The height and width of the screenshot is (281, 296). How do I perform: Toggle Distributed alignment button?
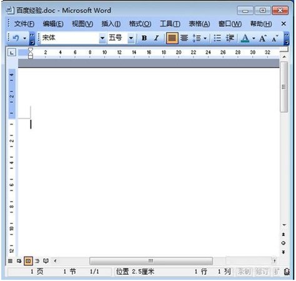[184, 38]
